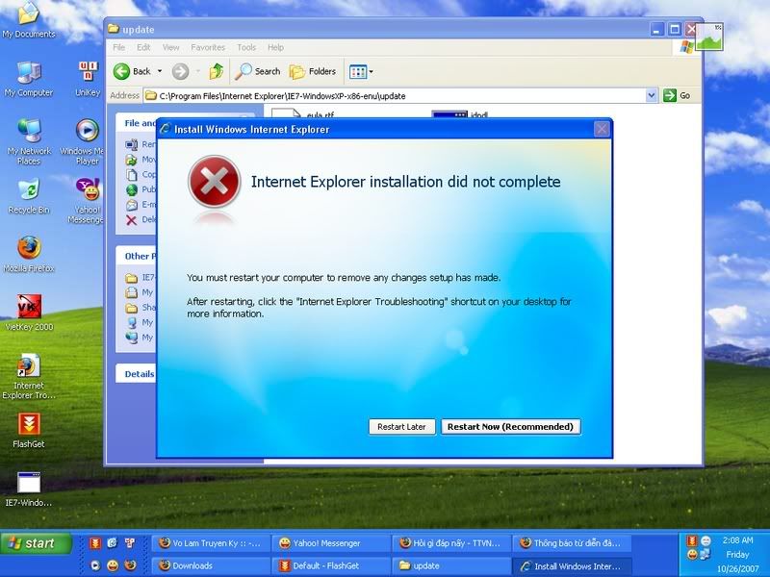Select the VietKey 2000 desktop icon
Viewport: 770px width, 577px height.
[29, 313]
